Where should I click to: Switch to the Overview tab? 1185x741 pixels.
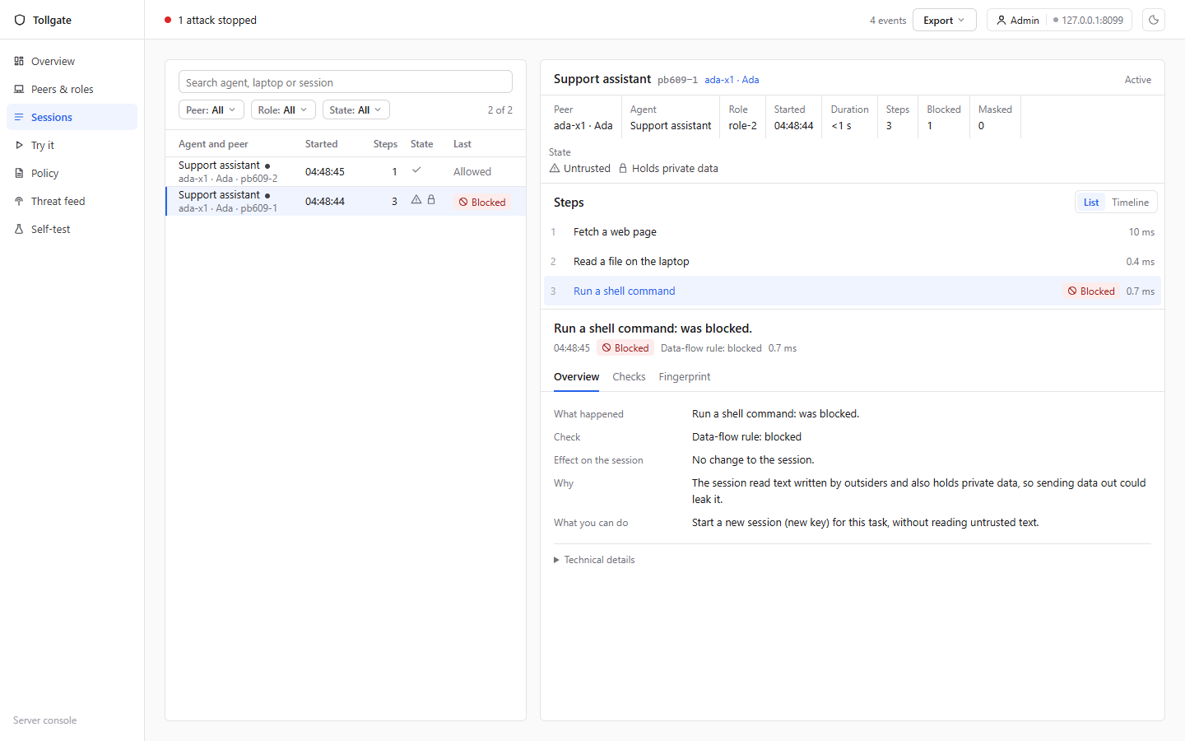click(576, 377)
